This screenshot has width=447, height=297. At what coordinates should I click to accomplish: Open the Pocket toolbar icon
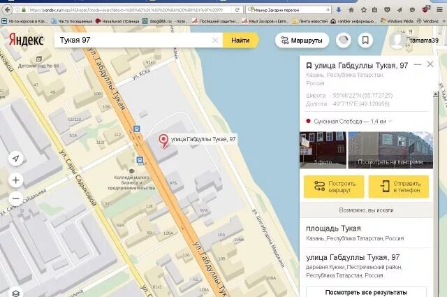coord(387,10)
